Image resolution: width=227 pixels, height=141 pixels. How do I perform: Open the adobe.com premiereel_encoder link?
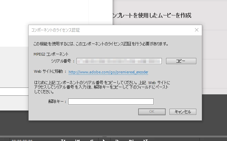coord(108,72)
